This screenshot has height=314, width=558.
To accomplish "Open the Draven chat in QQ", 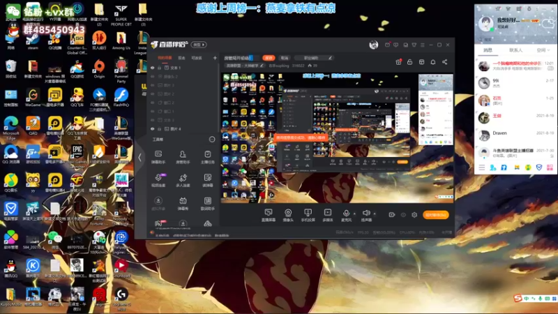I will (x=515, y=135).
